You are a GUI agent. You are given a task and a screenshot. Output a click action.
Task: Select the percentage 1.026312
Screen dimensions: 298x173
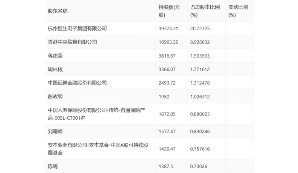(x=200, y=96)
